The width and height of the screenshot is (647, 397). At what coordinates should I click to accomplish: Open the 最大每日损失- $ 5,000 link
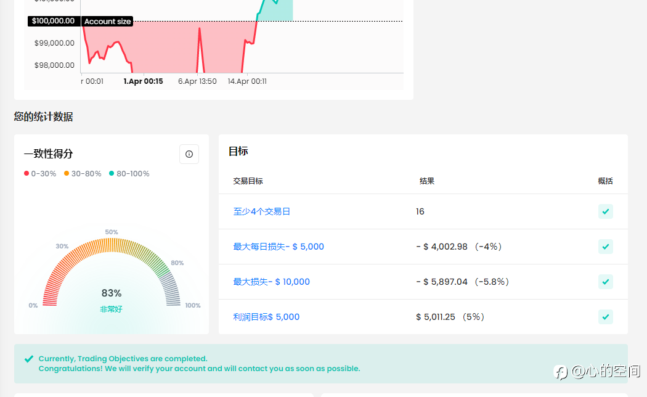point(279,247)
